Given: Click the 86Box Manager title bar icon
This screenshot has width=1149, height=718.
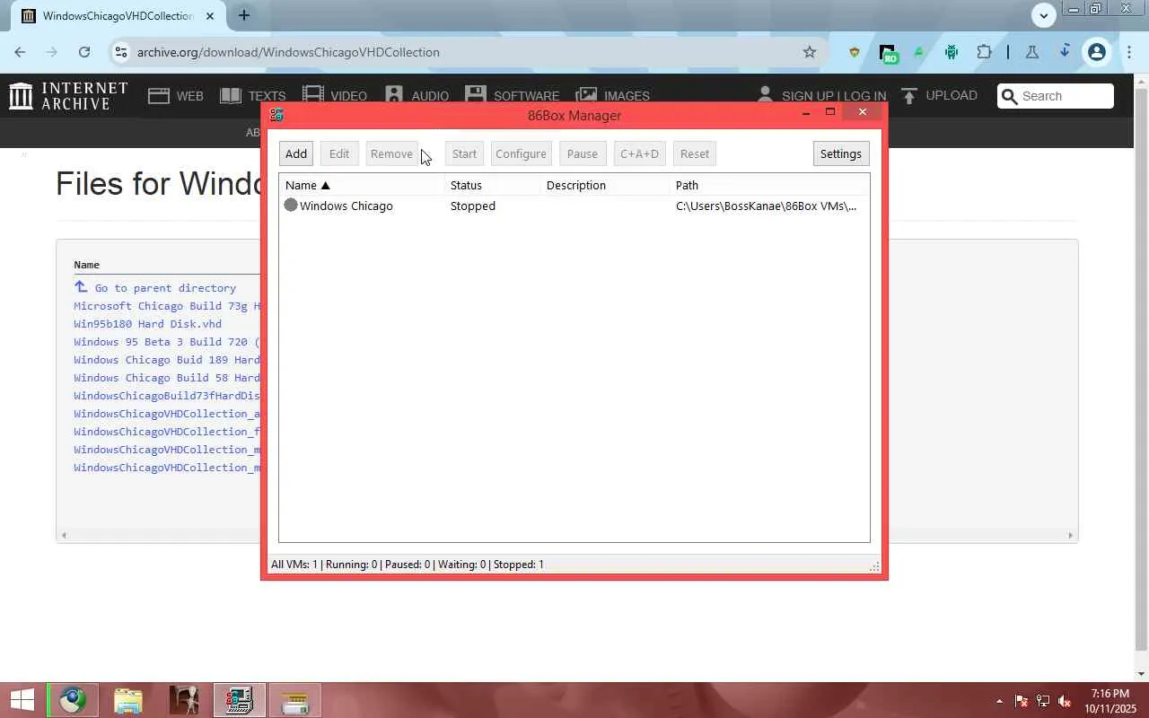Looking at the screenshot, I should click(276, 115).
